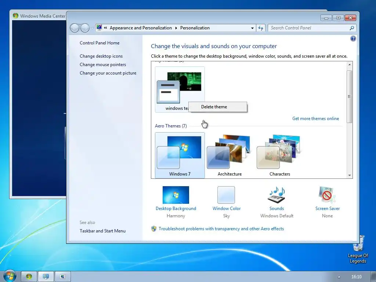Open the Screen Saver icon

[327, 195]
